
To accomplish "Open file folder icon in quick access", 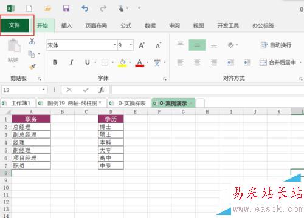I will click(47, 8).
